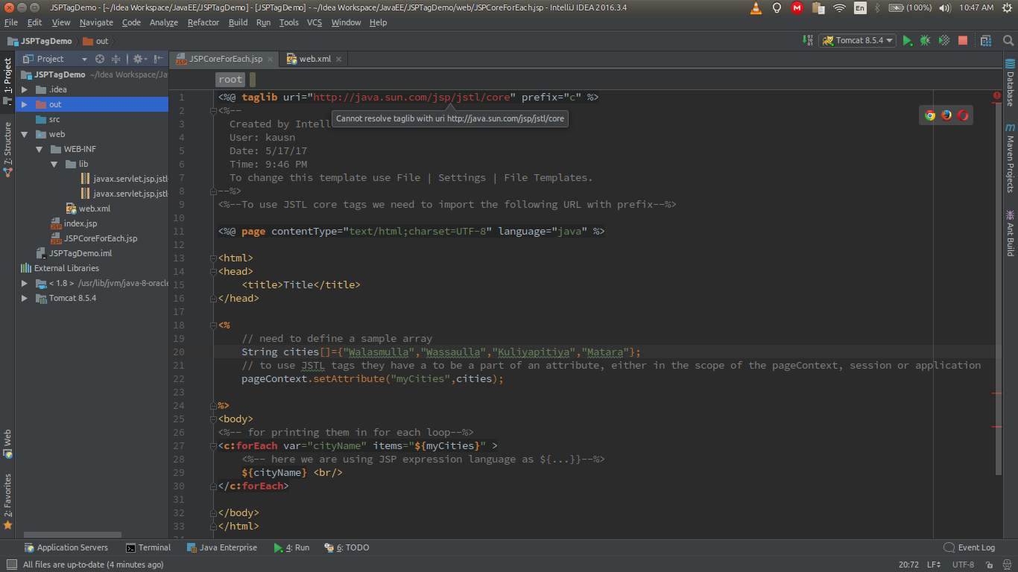The image size is (1018, 572).
Task: Open the Java Enterprise tool window
Action: click(x=221, y=547)
